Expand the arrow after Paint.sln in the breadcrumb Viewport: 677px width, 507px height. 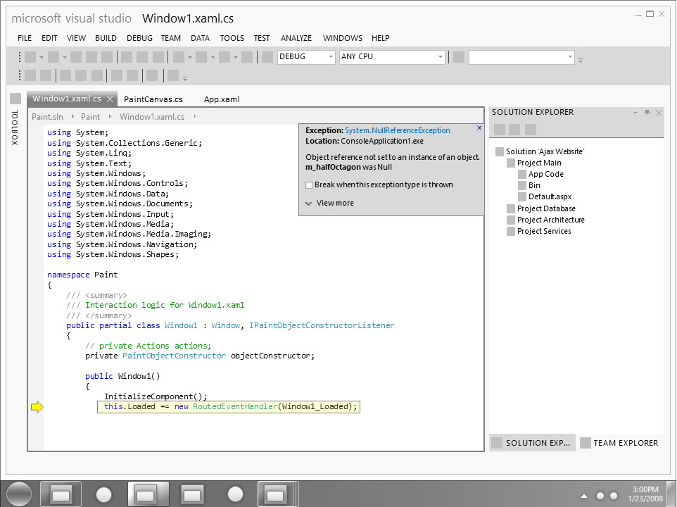[72, 117]
